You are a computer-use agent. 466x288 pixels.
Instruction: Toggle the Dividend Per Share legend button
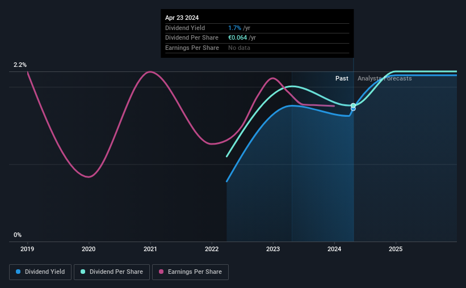pyautogui.click(x=112, y=272)
